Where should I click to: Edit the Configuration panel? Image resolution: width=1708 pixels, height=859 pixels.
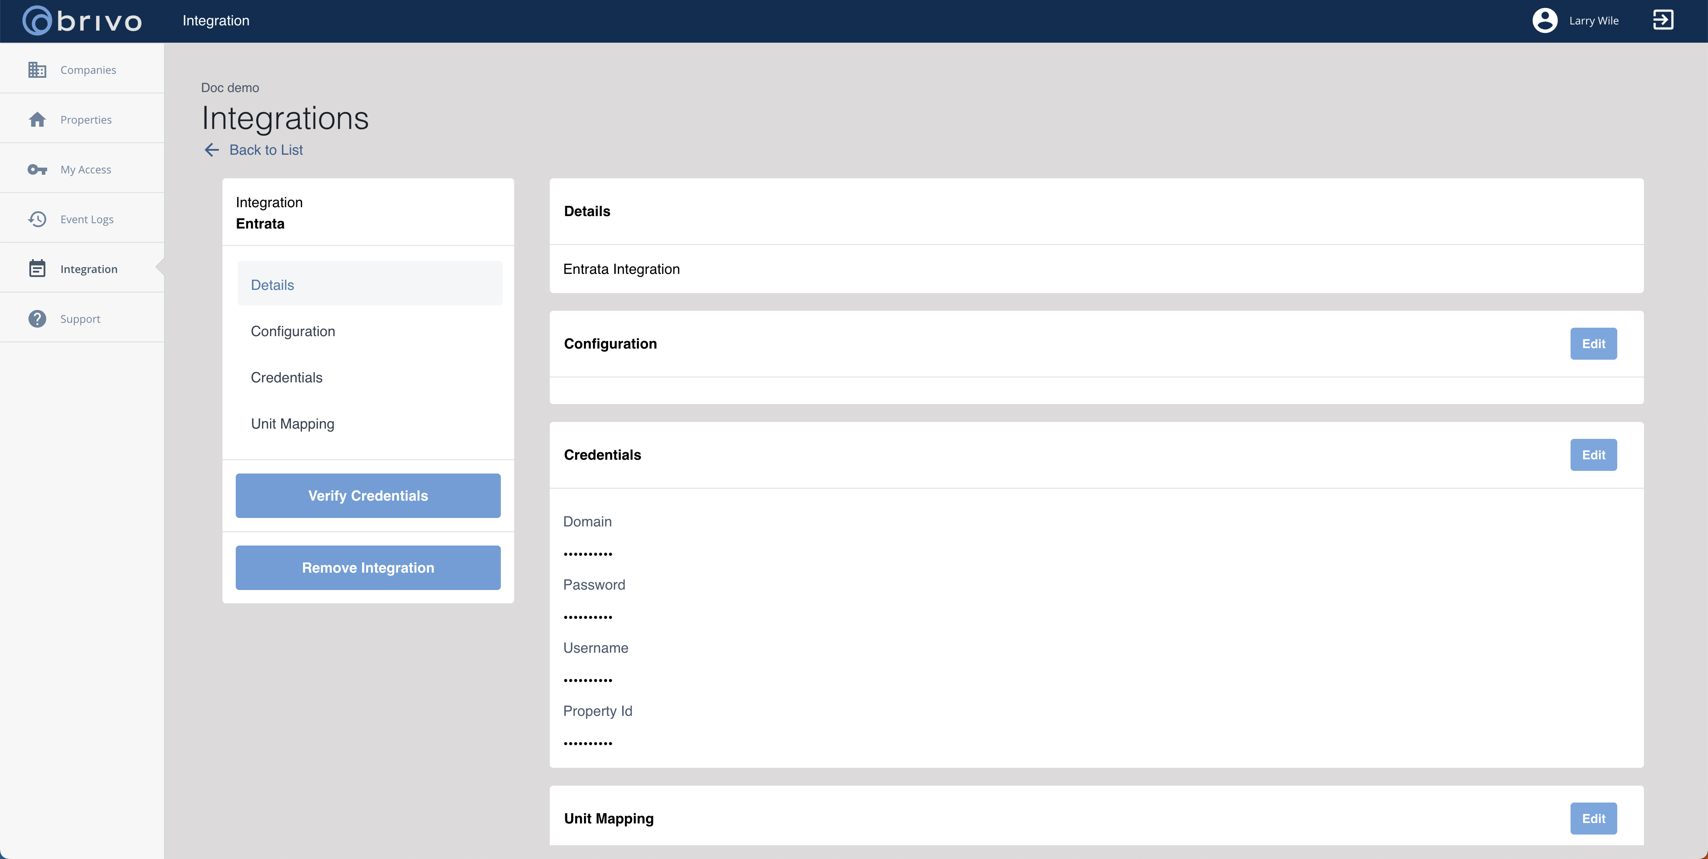1593,343
